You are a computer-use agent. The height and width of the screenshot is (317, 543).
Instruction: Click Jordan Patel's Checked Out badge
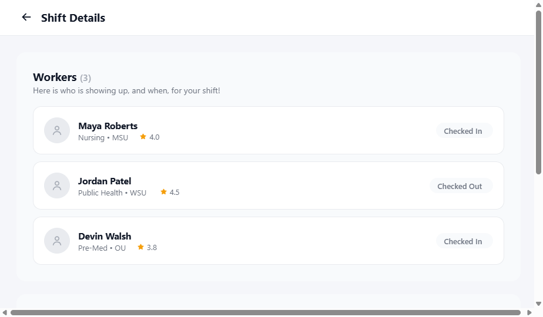(461, 186)
